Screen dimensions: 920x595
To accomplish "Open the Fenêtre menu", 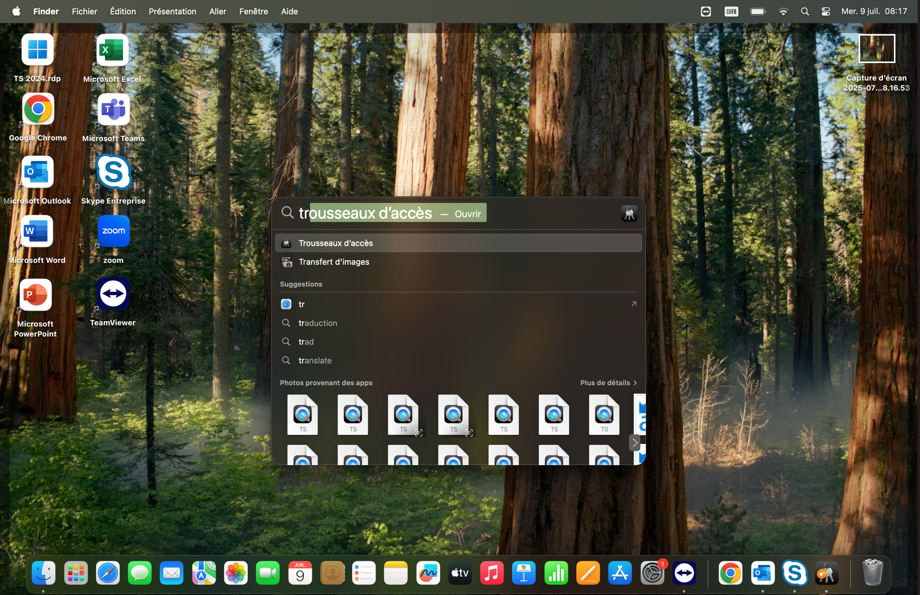I will coord(253,11).
